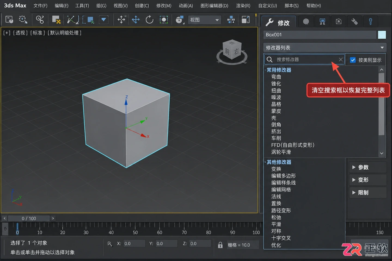
Task: Open the 文件(F) menu
Action: pyautogui.click(x=40, y=6)
